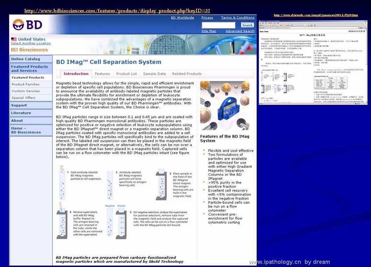Click the Skold Technology footnote text
371x267 pixels.
[x=120, y=259]
